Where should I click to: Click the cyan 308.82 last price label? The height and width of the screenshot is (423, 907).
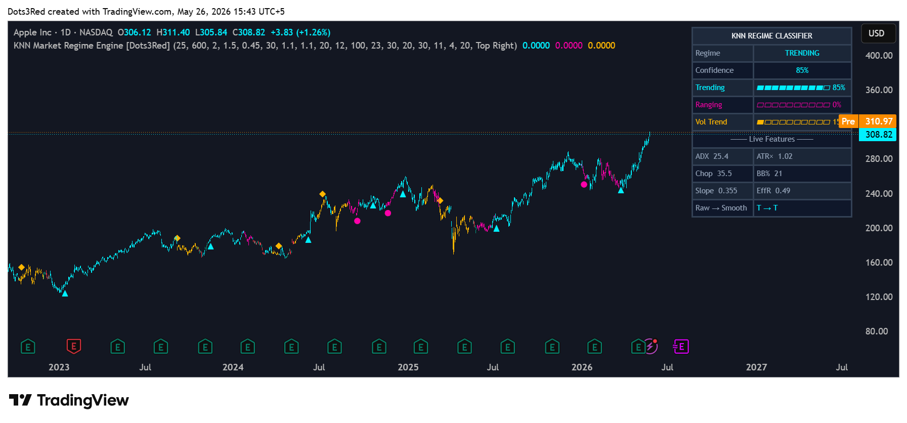click(878, 135)
